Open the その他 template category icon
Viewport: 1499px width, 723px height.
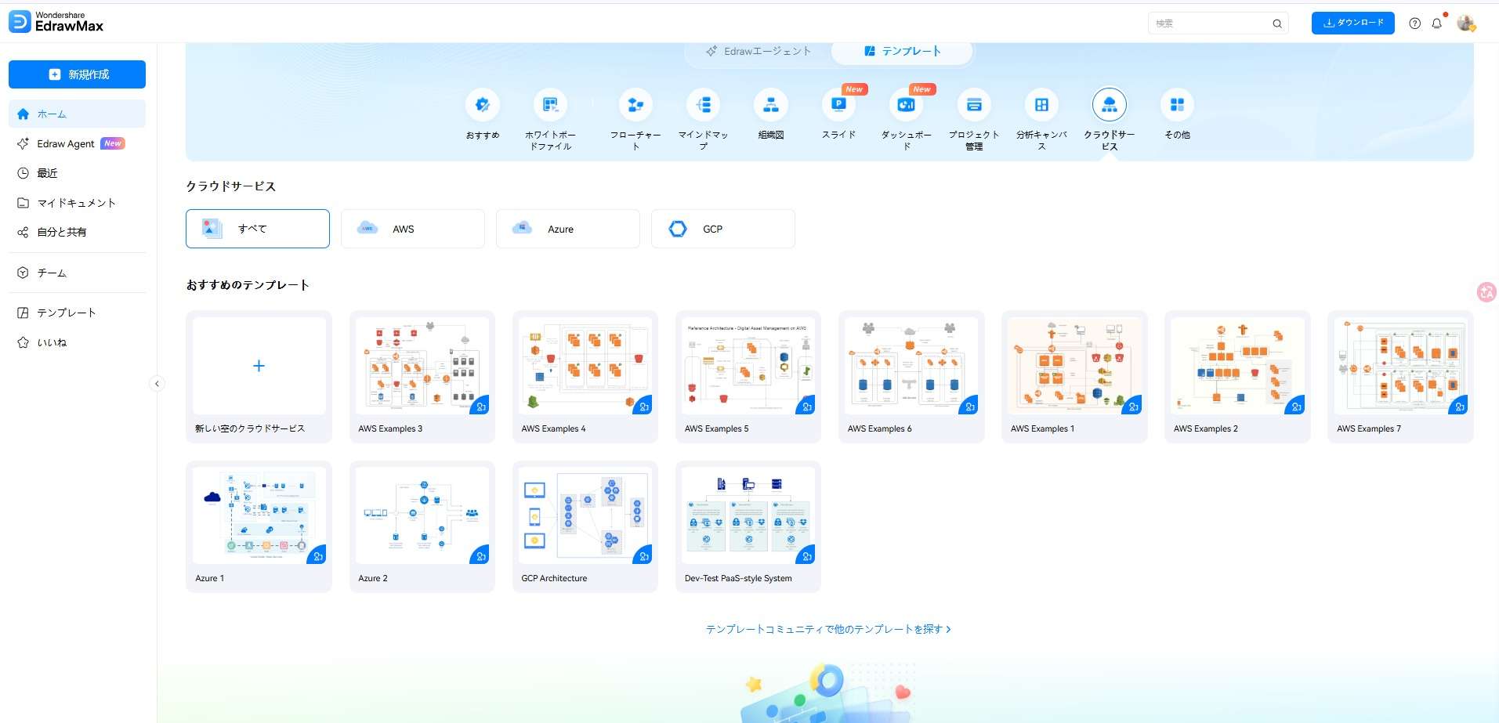[x=1177, y=104]
